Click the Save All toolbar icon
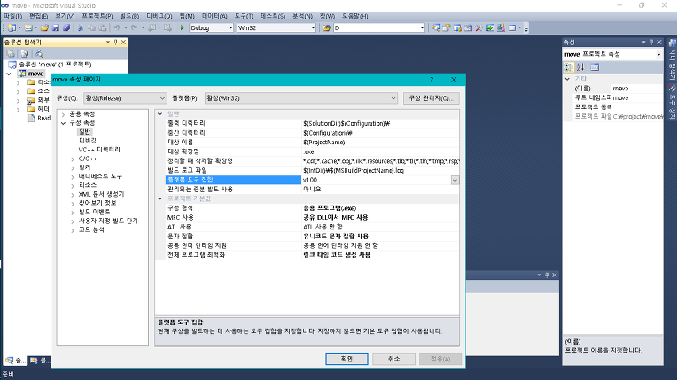 click(66, 27)
